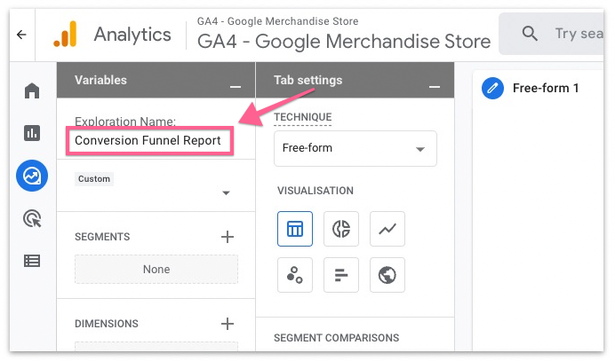This screenshot has width=615, height=361.
Task: Click the back arrow next to Analytics logo
Action: tap(21, 35)
